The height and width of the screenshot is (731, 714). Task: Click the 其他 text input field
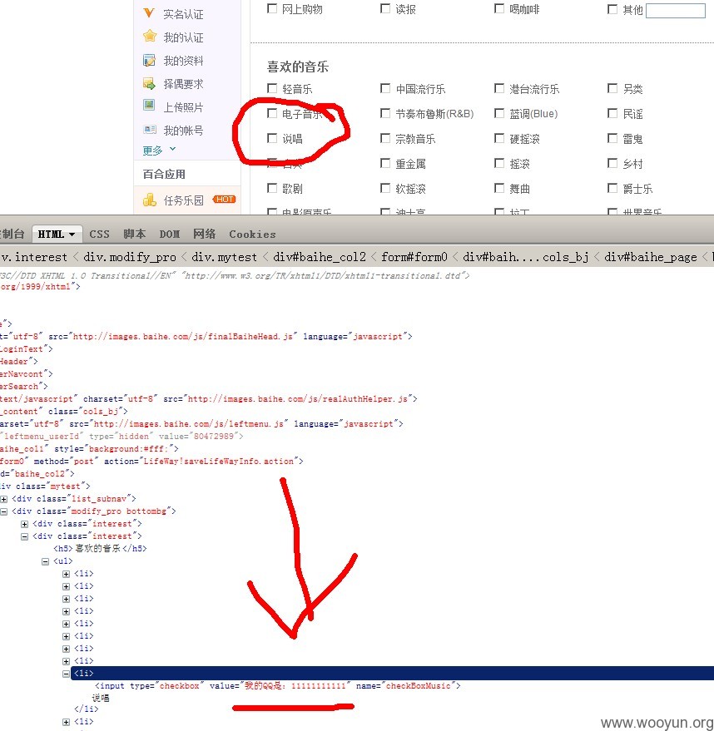(x=675, y=10)
